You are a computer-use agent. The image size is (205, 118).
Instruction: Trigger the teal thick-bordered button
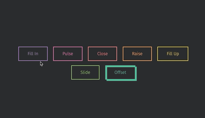(x=121, y=73)
